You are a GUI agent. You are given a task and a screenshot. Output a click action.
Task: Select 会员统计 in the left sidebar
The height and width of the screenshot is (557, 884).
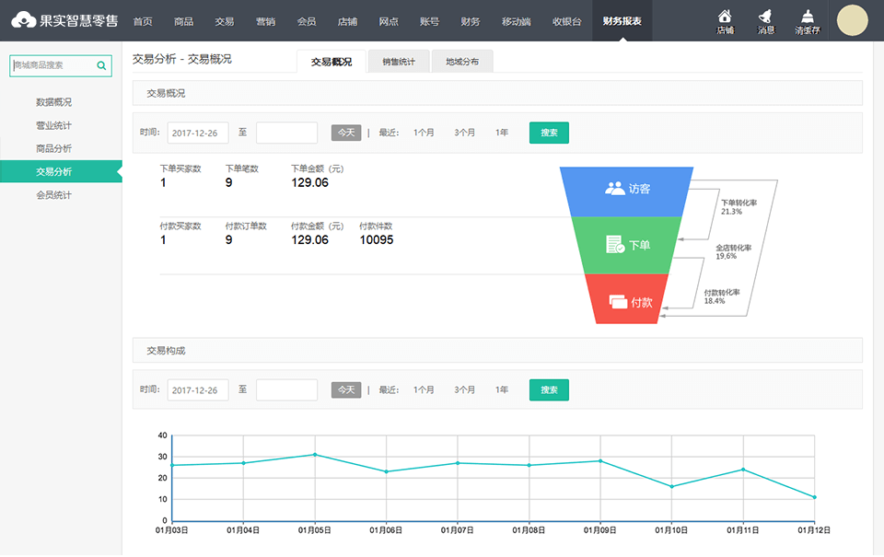pos(53,195)
